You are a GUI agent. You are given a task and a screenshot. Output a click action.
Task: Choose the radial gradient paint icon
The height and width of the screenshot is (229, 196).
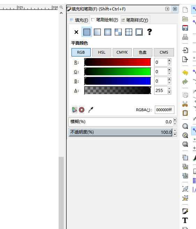(x=108, y=32)
